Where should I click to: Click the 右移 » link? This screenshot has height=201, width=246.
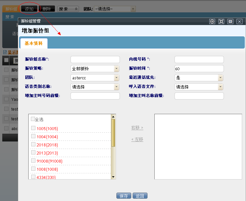137,128
